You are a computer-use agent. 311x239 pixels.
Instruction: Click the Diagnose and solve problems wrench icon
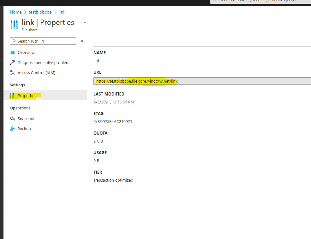[x=12, y=62]
